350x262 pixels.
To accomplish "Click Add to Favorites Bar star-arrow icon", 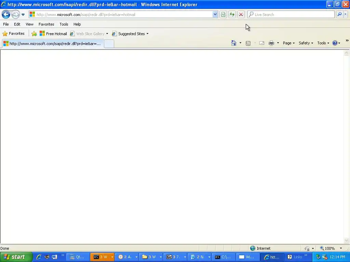I will pyautogui.click(x=34, y=34).
